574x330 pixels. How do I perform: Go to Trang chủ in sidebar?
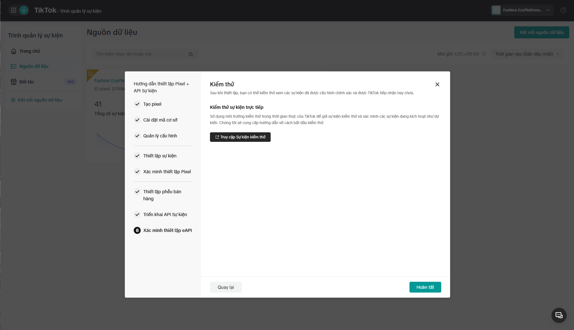click(44, 51)
